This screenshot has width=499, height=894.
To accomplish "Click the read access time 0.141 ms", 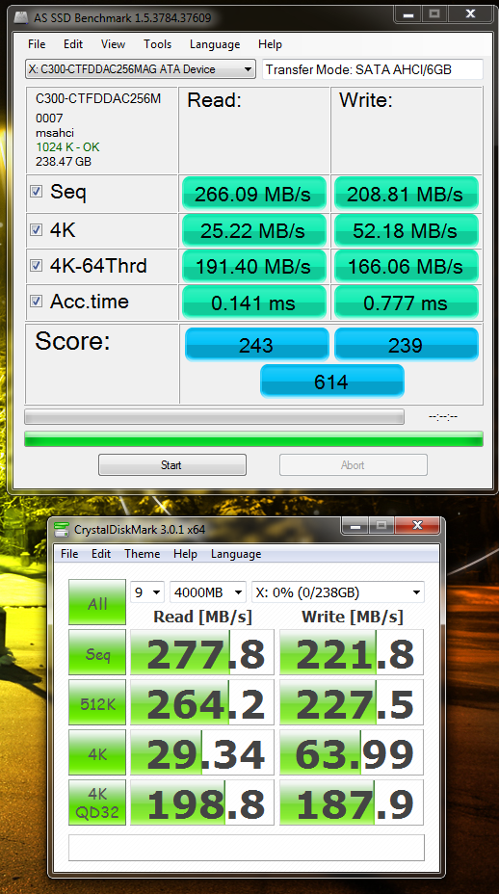I will pyautogui.click(x=253, y=302).
